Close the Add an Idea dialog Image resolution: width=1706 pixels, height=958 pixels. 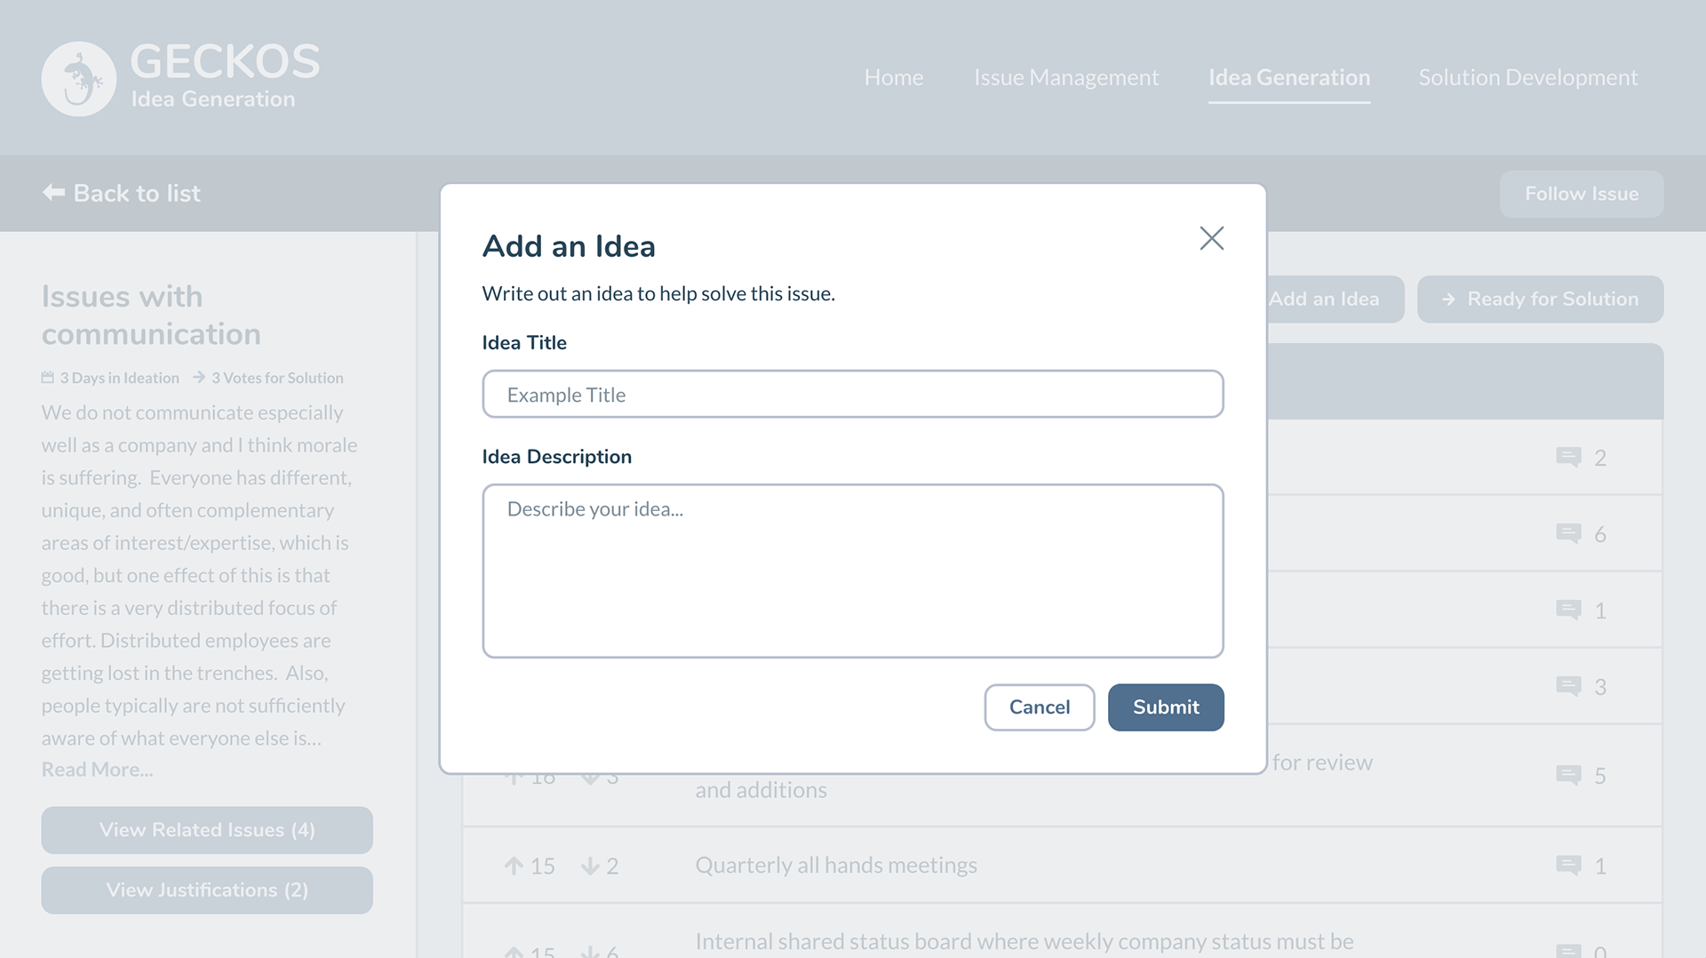click(x=1211, y=238)
